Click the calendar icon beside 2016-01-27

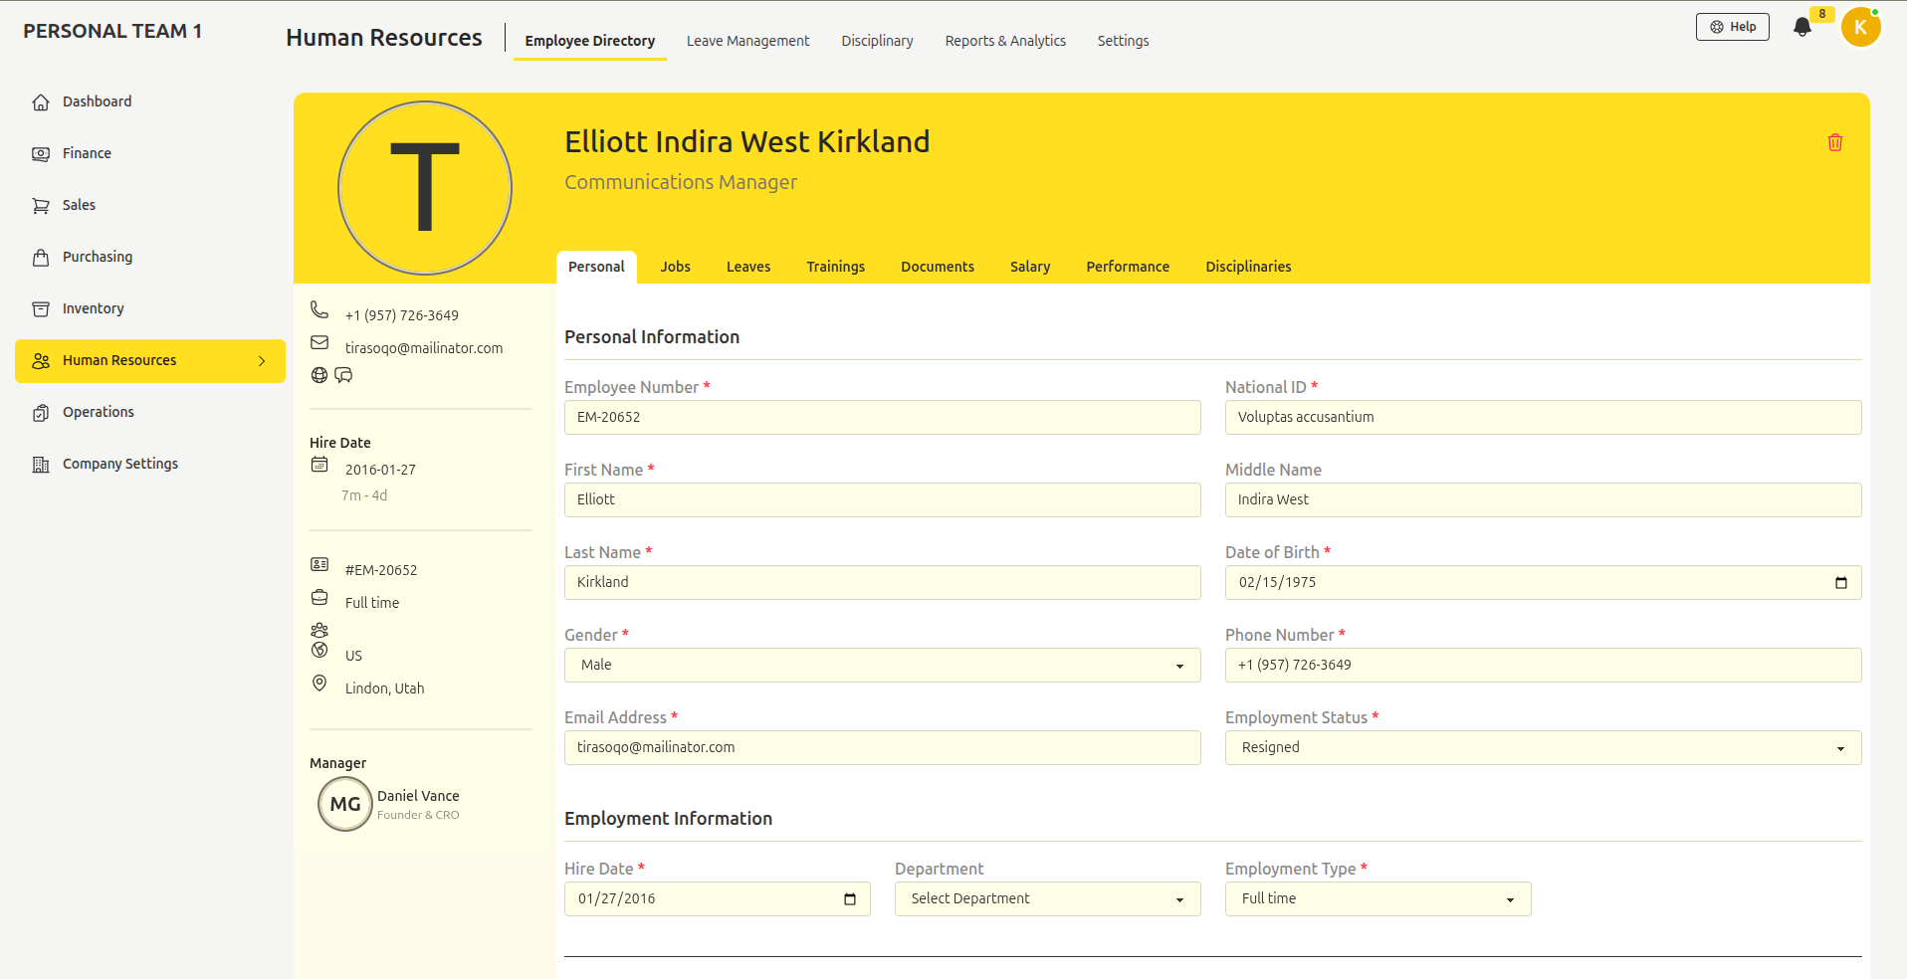pos(319,464)
